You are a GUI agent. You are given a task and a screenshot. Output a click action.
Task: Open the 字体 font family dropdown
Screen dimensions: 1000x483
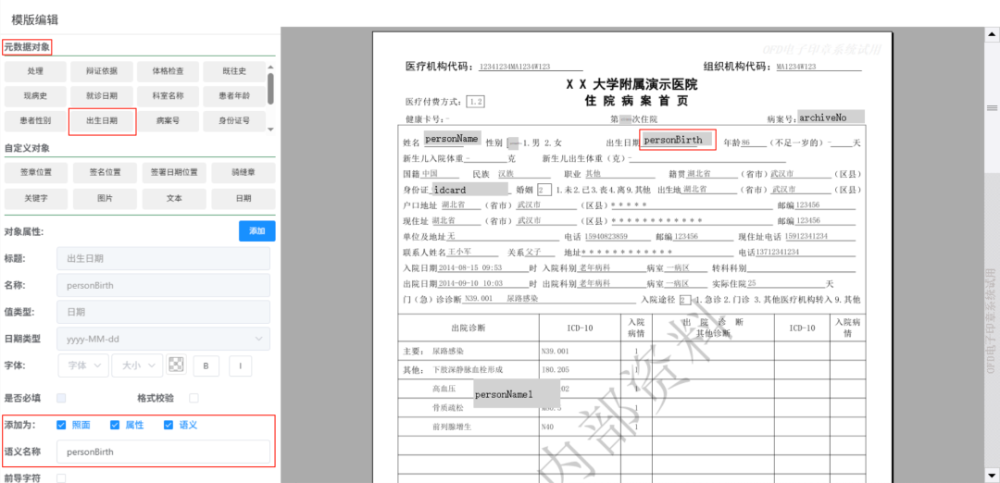coord(82,365)
